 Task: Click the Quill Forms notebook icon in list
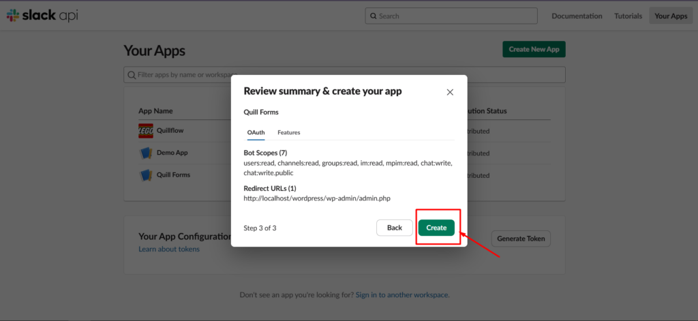click(146, 175)
